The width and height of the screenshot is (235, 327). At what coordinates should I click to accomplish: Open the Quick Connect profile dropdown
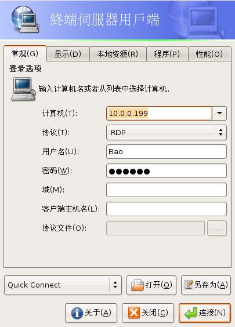tap(63, 285)
